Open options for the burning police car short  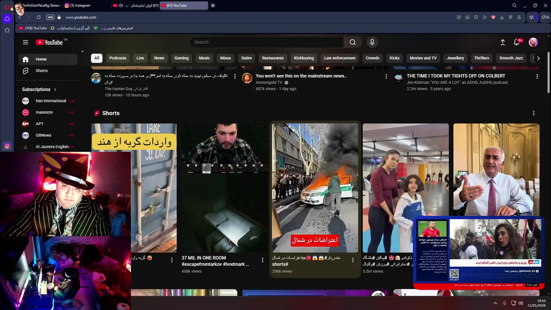(353, 260)
